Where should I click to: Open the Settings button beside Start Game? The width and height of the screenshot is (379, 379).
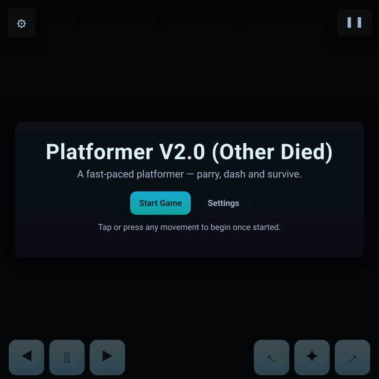coord(224,203)
